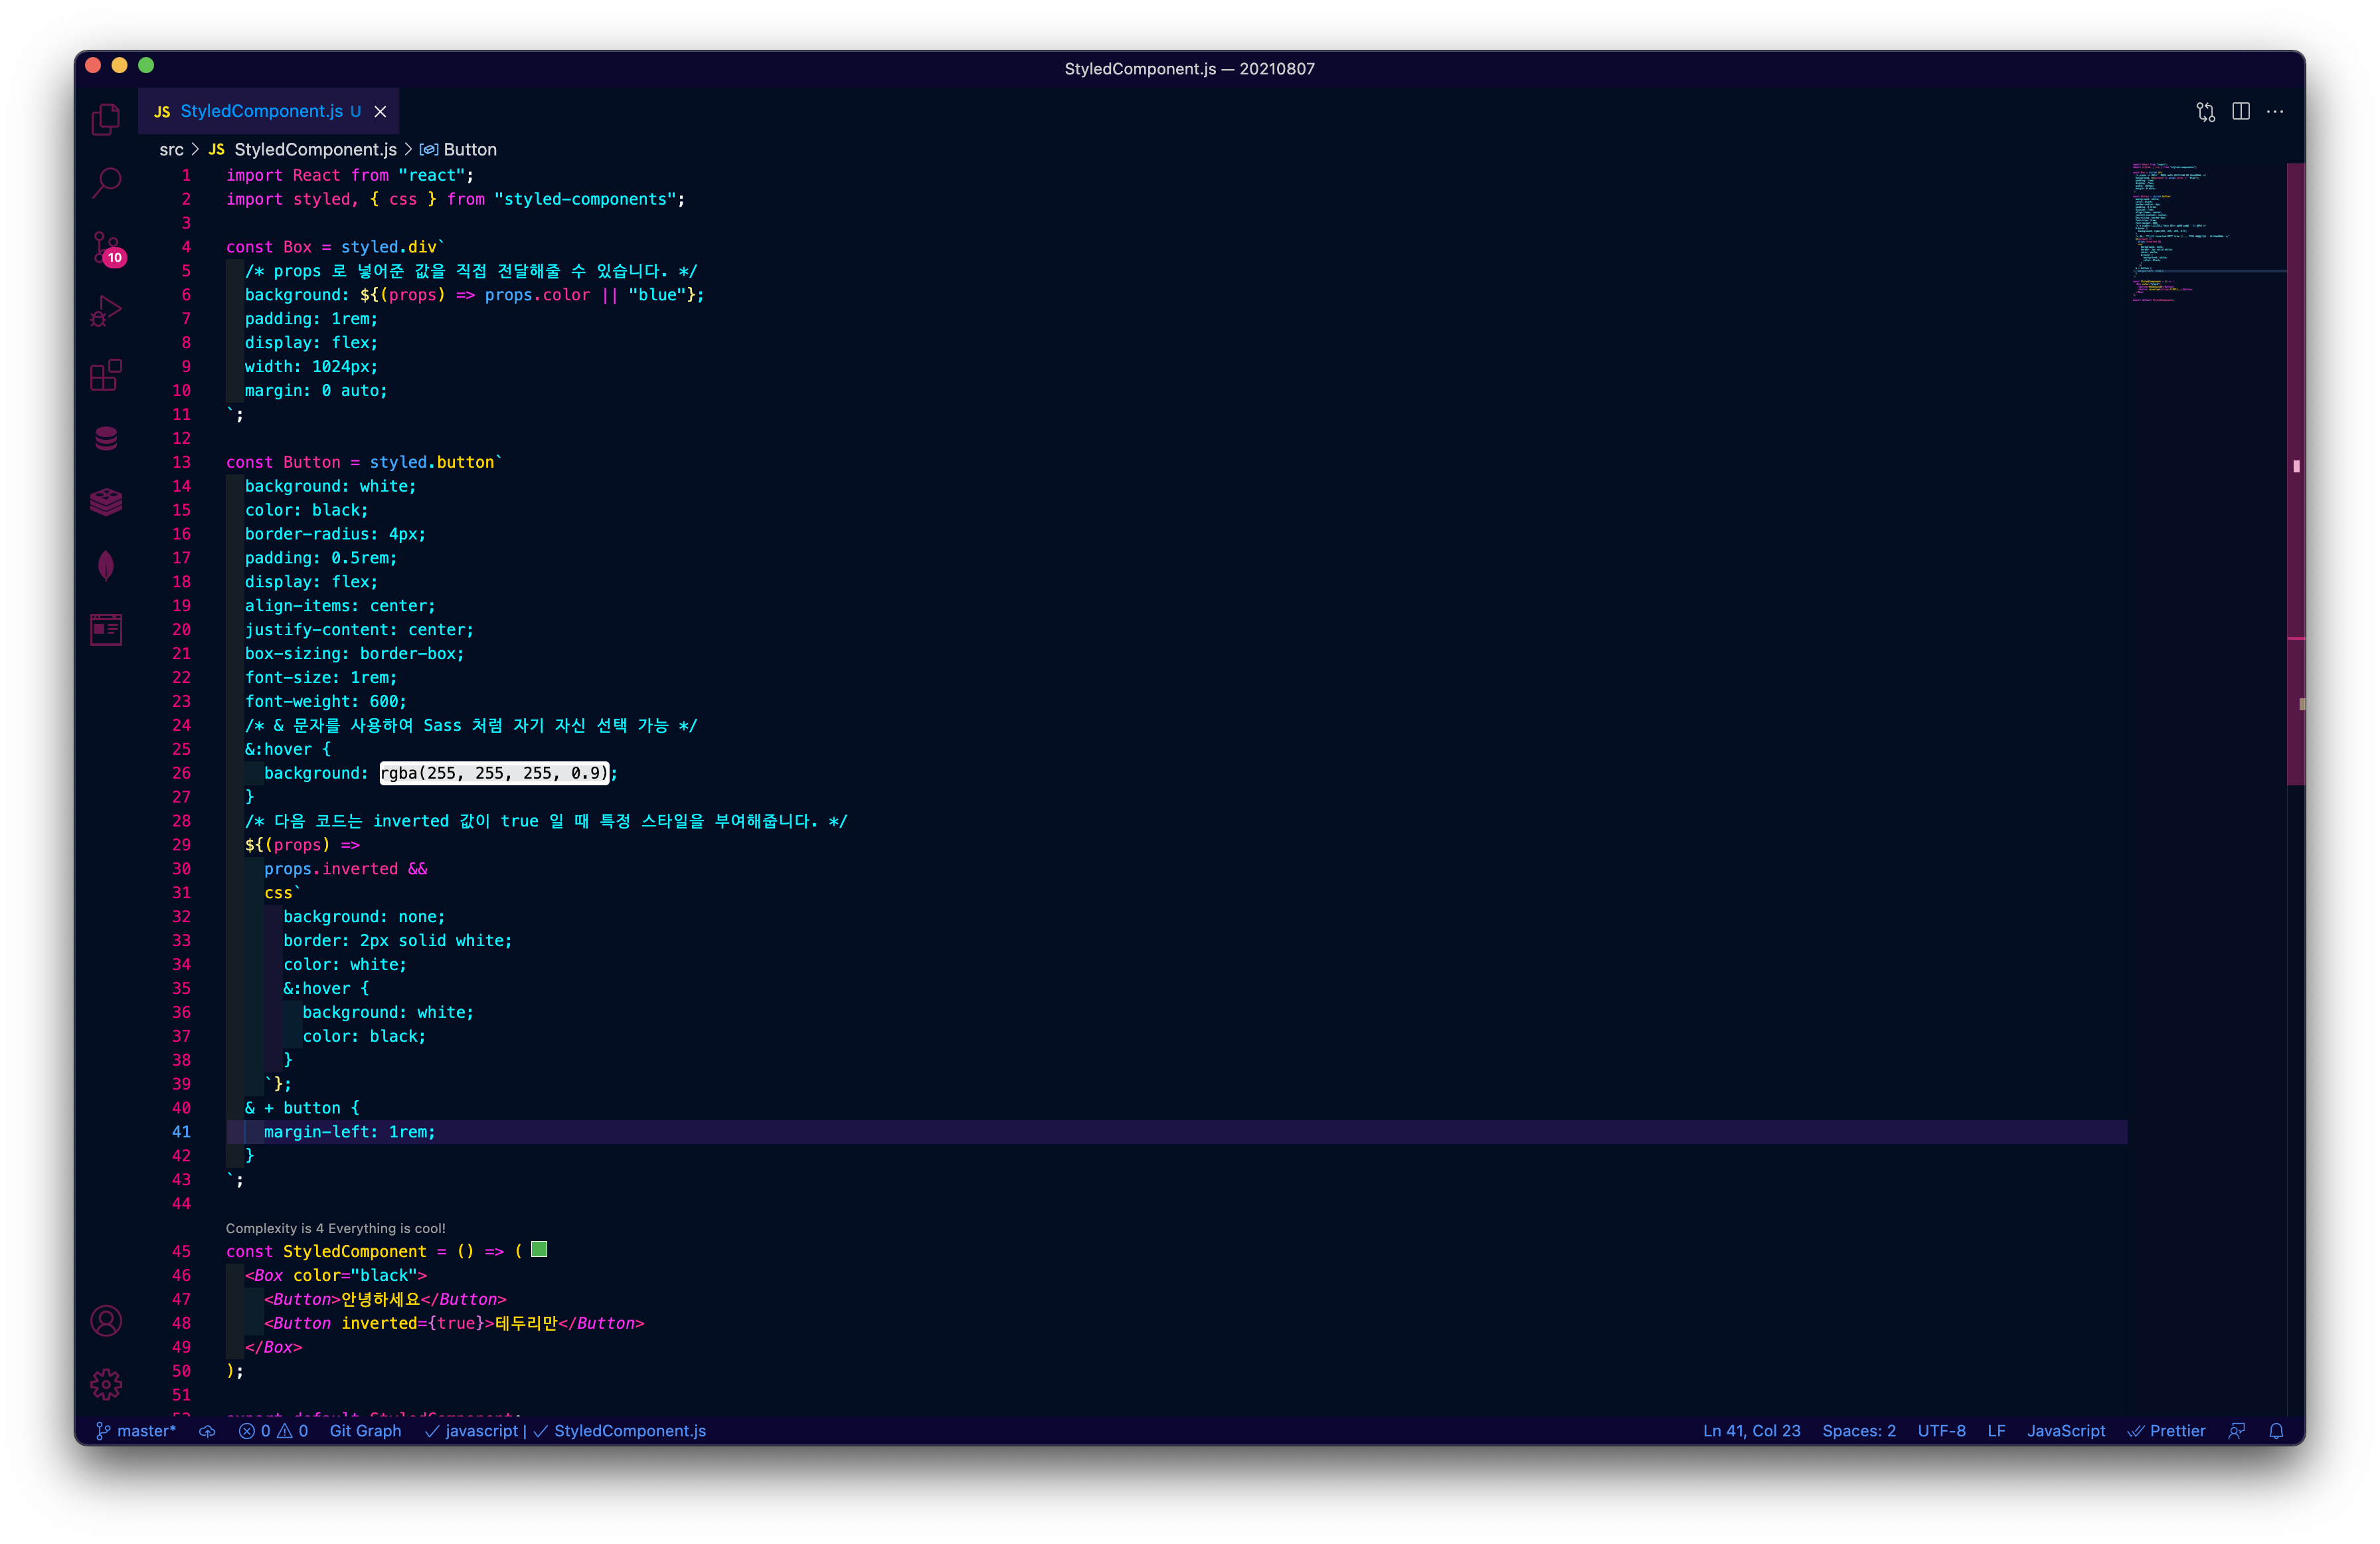Open the database explorer icon

pyautogui.click(x=106, y=438)
